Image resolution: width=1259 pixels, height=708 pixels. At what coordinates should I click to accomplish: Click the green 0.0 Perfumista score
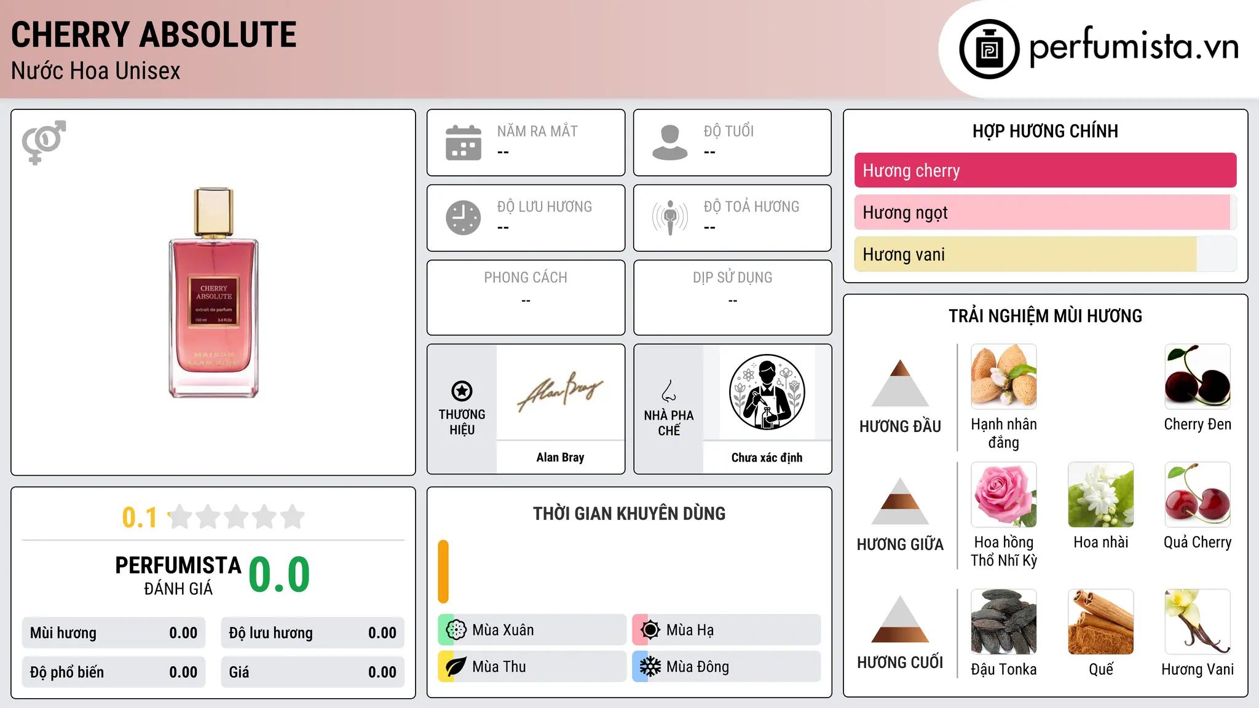[280, 575]
